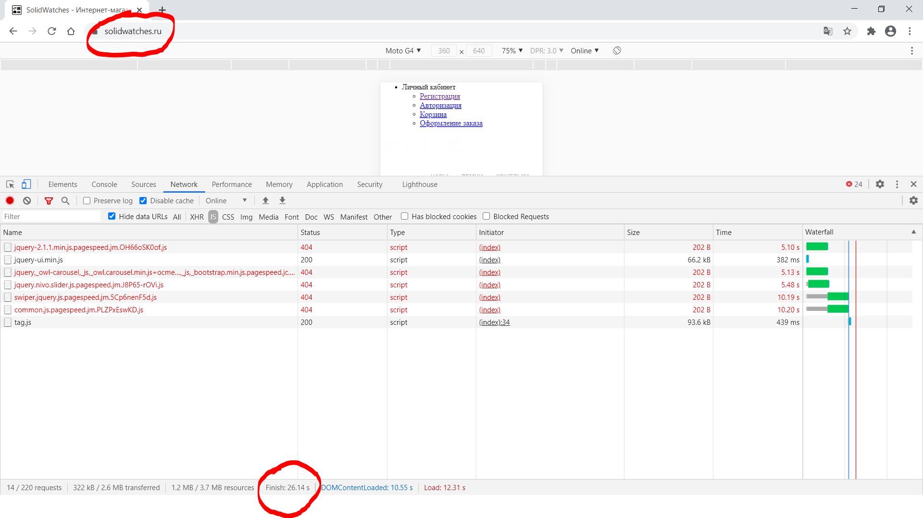Open DevTools customize three-dot menu
Screen dimensions: 923x518
point(897,184)
